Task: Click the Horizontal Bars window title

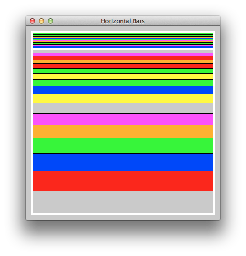Action: point(123,21)
